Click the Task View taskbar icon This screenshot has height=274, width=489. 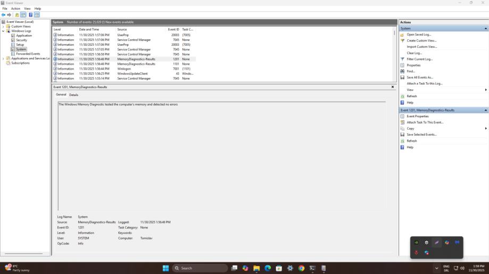[234, 268]
